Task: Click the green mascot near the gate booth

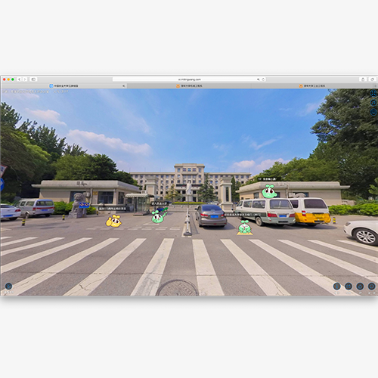Action: click(x=158, y=216)
